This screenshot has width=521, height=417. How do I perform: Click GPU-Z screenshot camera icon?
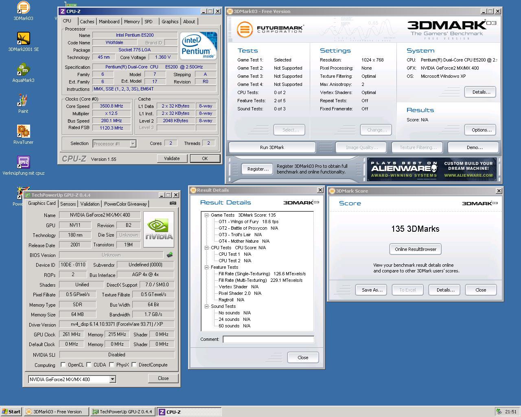173,203
